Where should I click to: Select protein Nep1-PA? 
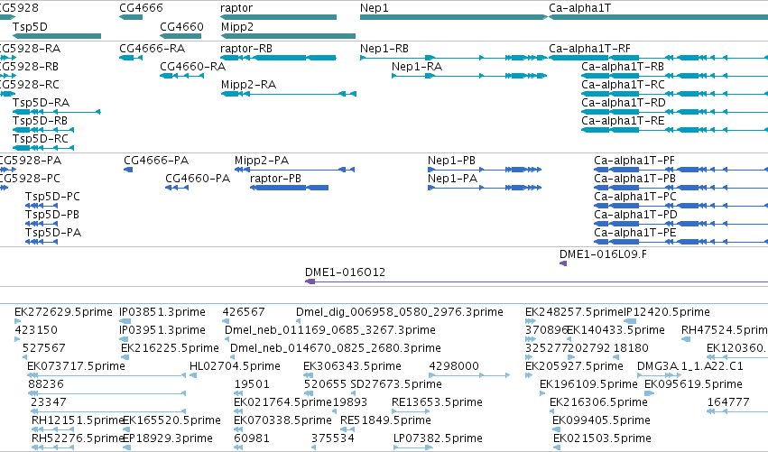pos(485,188)
